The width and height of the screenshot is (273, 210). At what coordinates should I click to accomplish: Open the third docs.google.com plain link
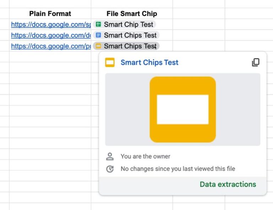51,46
